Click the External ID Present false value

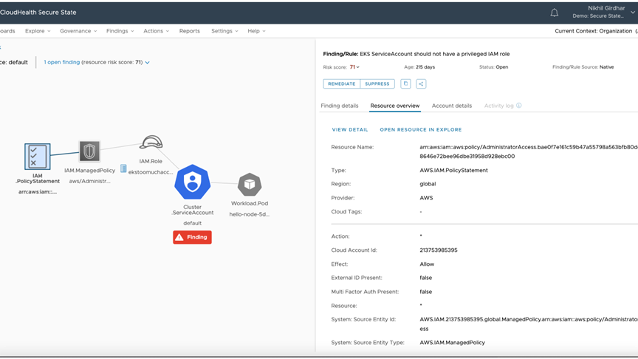425,278
